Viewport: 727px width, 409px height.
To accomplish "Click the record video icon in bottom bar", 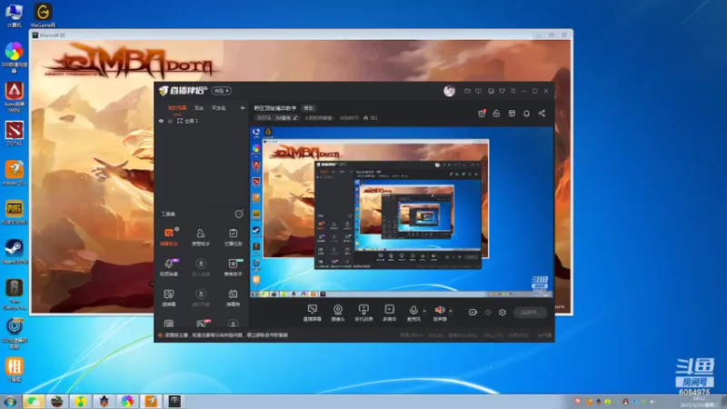I will pyautogui.click(x=473, y=313).
